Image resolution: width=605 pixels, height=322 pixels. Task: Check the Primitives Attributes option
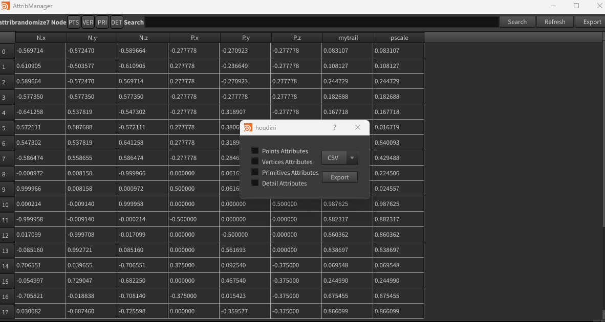coord(255,172)
